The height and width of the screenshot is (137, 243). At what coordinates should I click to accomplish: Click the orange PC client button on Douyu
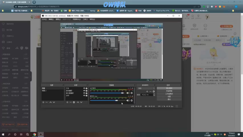point(227,26)
